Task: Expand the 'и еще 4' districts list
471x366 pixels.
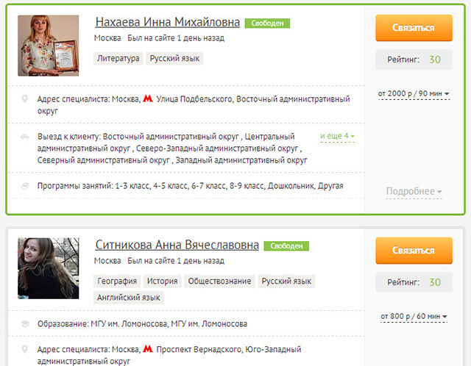Action: (337, 136)
